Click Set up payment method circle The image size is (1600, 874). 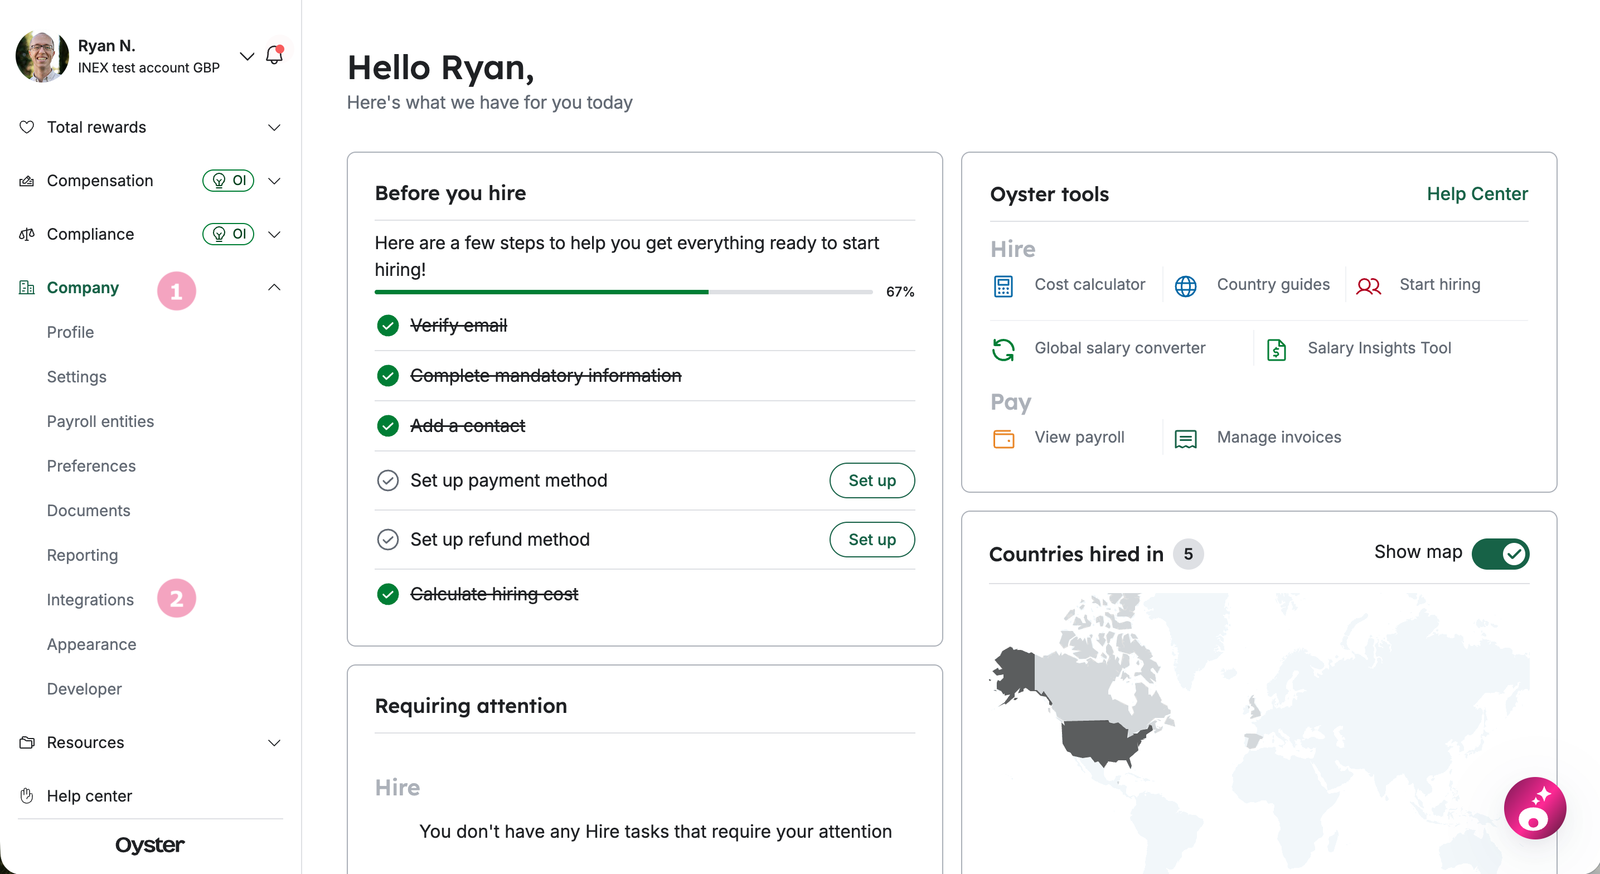387,480
